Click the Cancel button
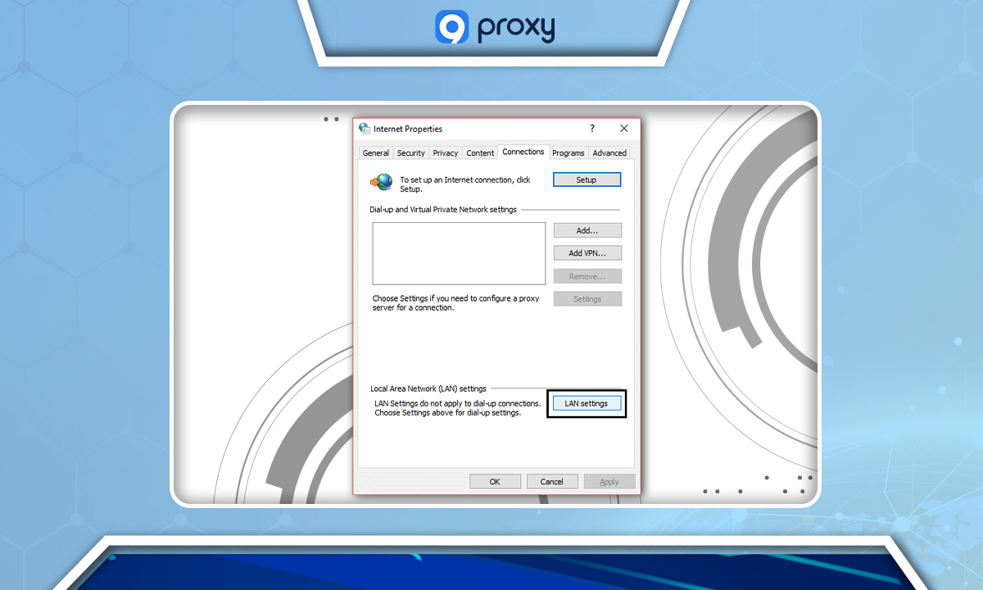 [x=552, y=481]
